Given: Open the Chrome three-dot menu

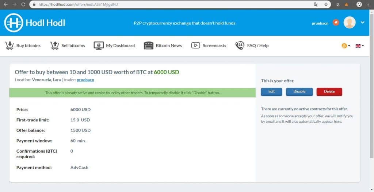Looking at the screenshot, I should click(368, 4).
